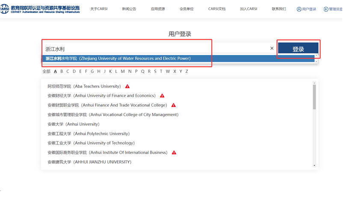The image size is (343, 214).
Task: Click warning icon next to Anhui Institute Of International Business
Action: 174,153
